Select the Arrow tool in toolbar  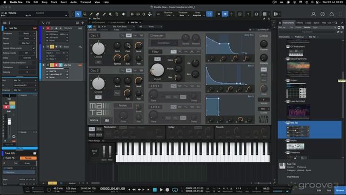78,14
